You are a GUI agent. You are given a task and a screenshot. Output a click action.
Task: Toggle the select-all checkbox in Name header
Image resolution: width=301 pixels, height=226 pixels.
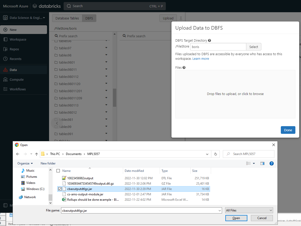[58, 171]
